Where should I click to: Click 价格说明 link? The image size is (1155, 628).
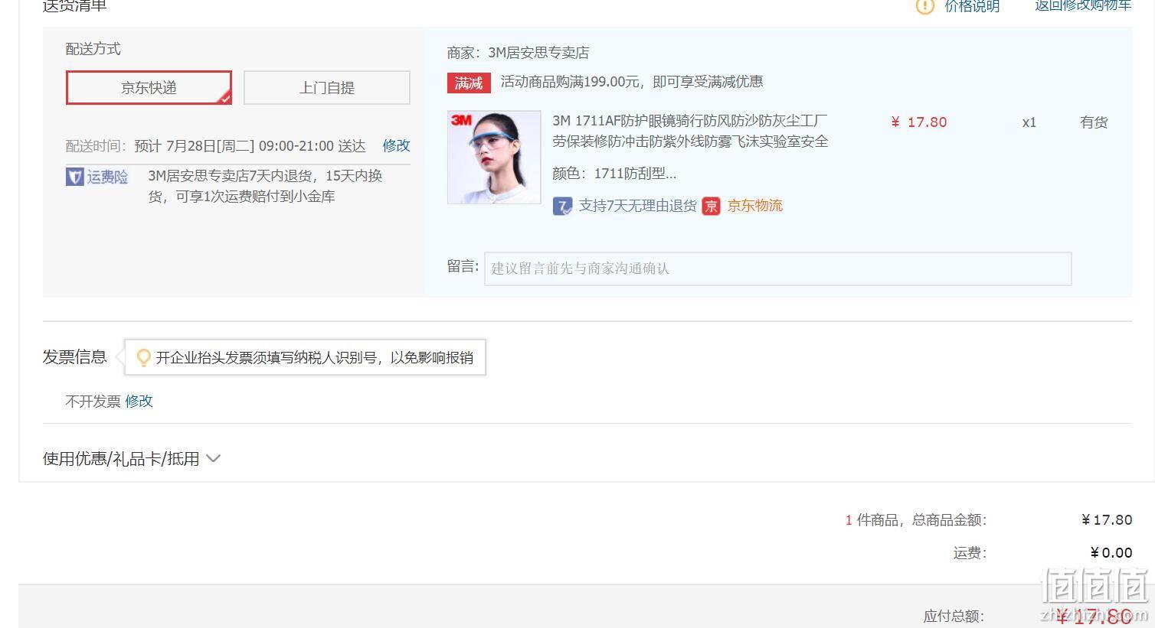pos(972,6)
